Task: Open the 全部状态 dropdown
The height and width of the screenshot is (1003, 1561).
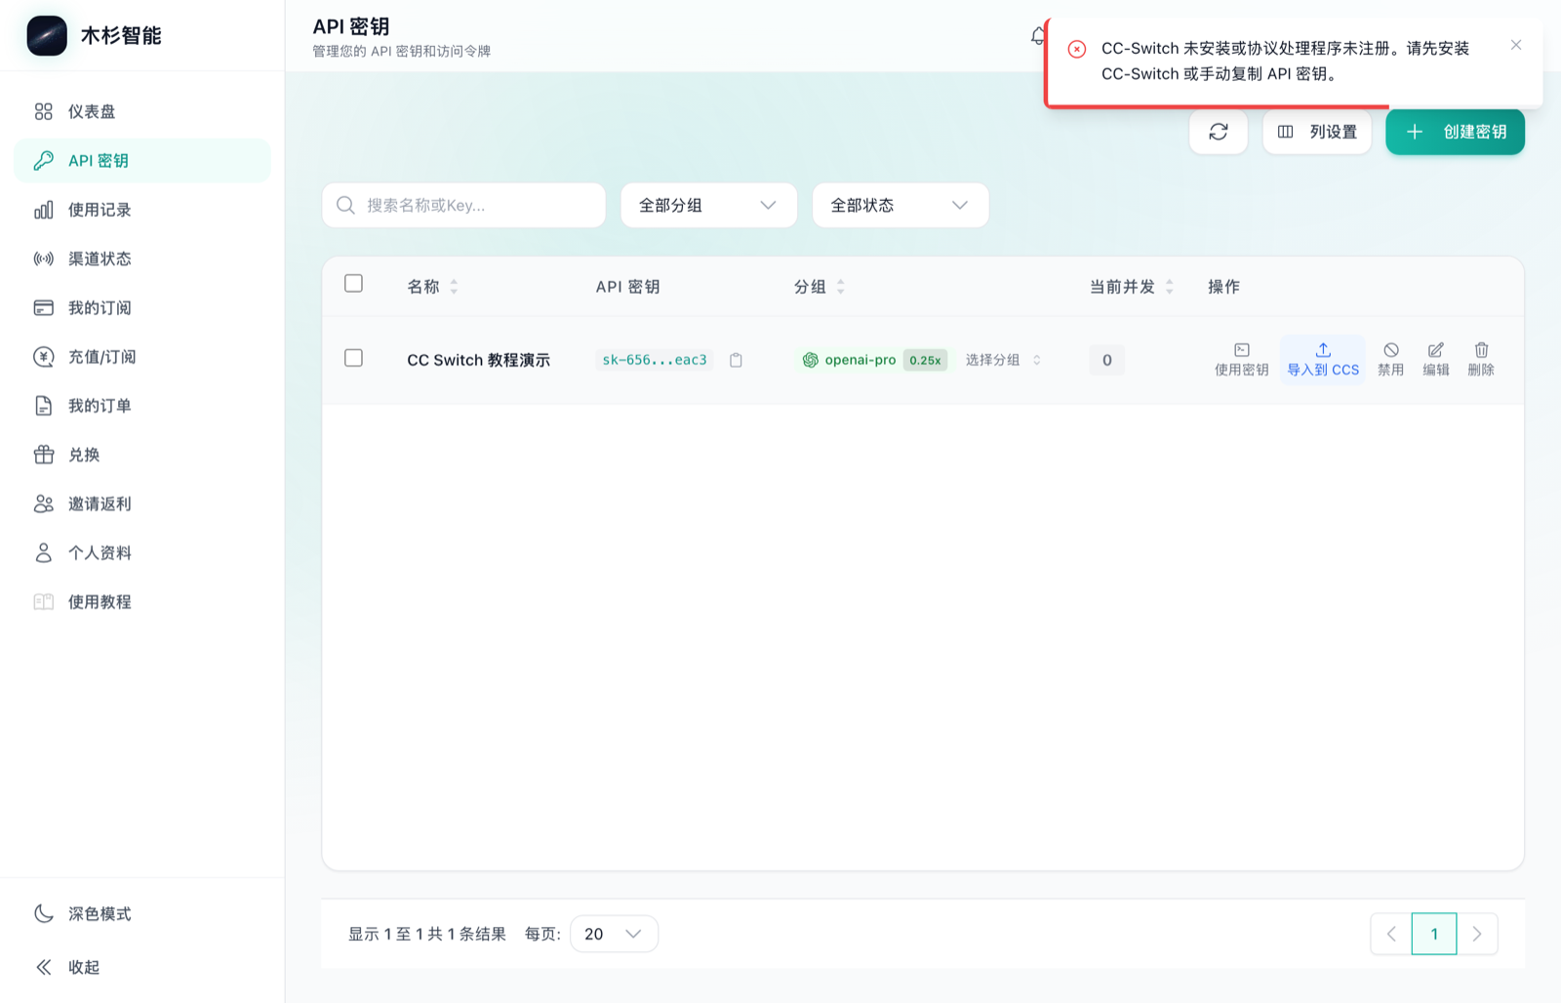Action: pos(901,205)
